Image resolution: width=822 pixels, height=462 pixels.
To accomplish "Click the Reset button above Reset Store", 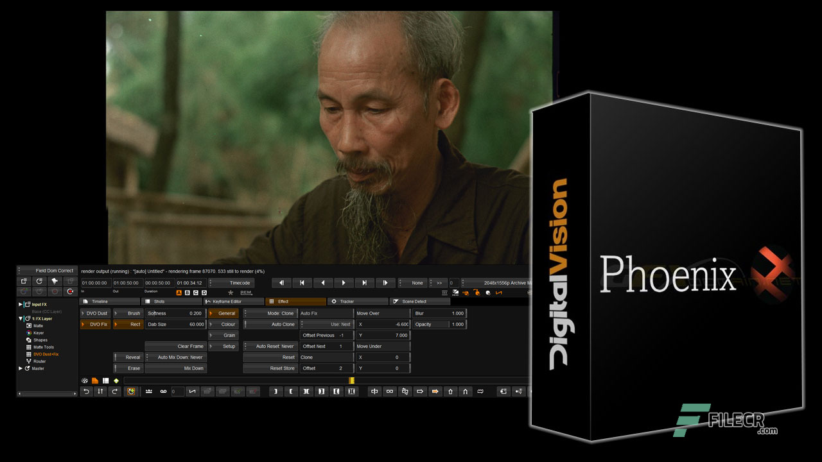I will pyautogui.click(x=270, y=357).
